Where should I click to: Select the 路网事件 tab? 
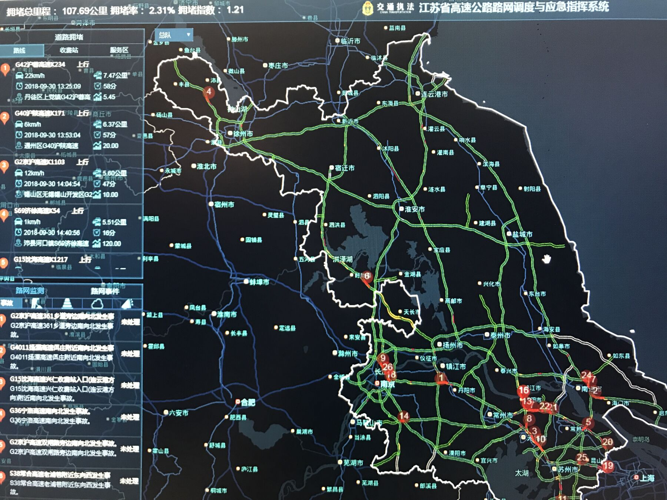pos(105,291)
